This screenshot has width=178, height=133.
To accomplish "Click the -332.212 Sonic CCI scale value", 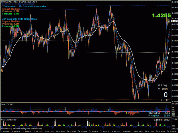I will click(175, 116).
